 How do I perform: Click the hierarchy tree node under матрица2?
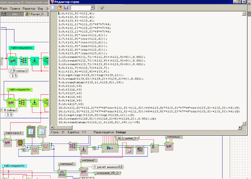62,173
